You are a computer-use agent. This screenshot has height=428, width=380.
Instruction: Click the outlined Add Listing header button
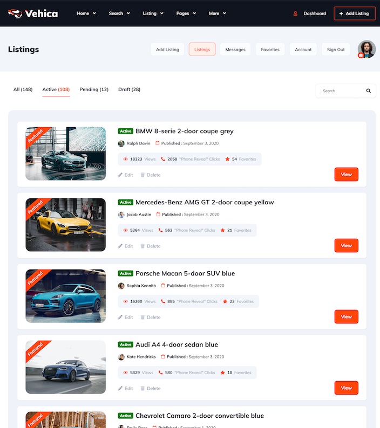pos(355,13)
